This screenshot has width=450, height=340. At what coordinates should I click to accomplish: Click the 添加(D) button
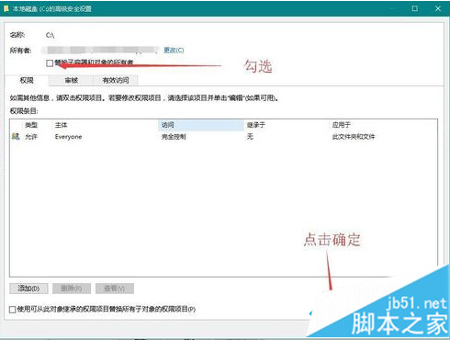(28, 289)
